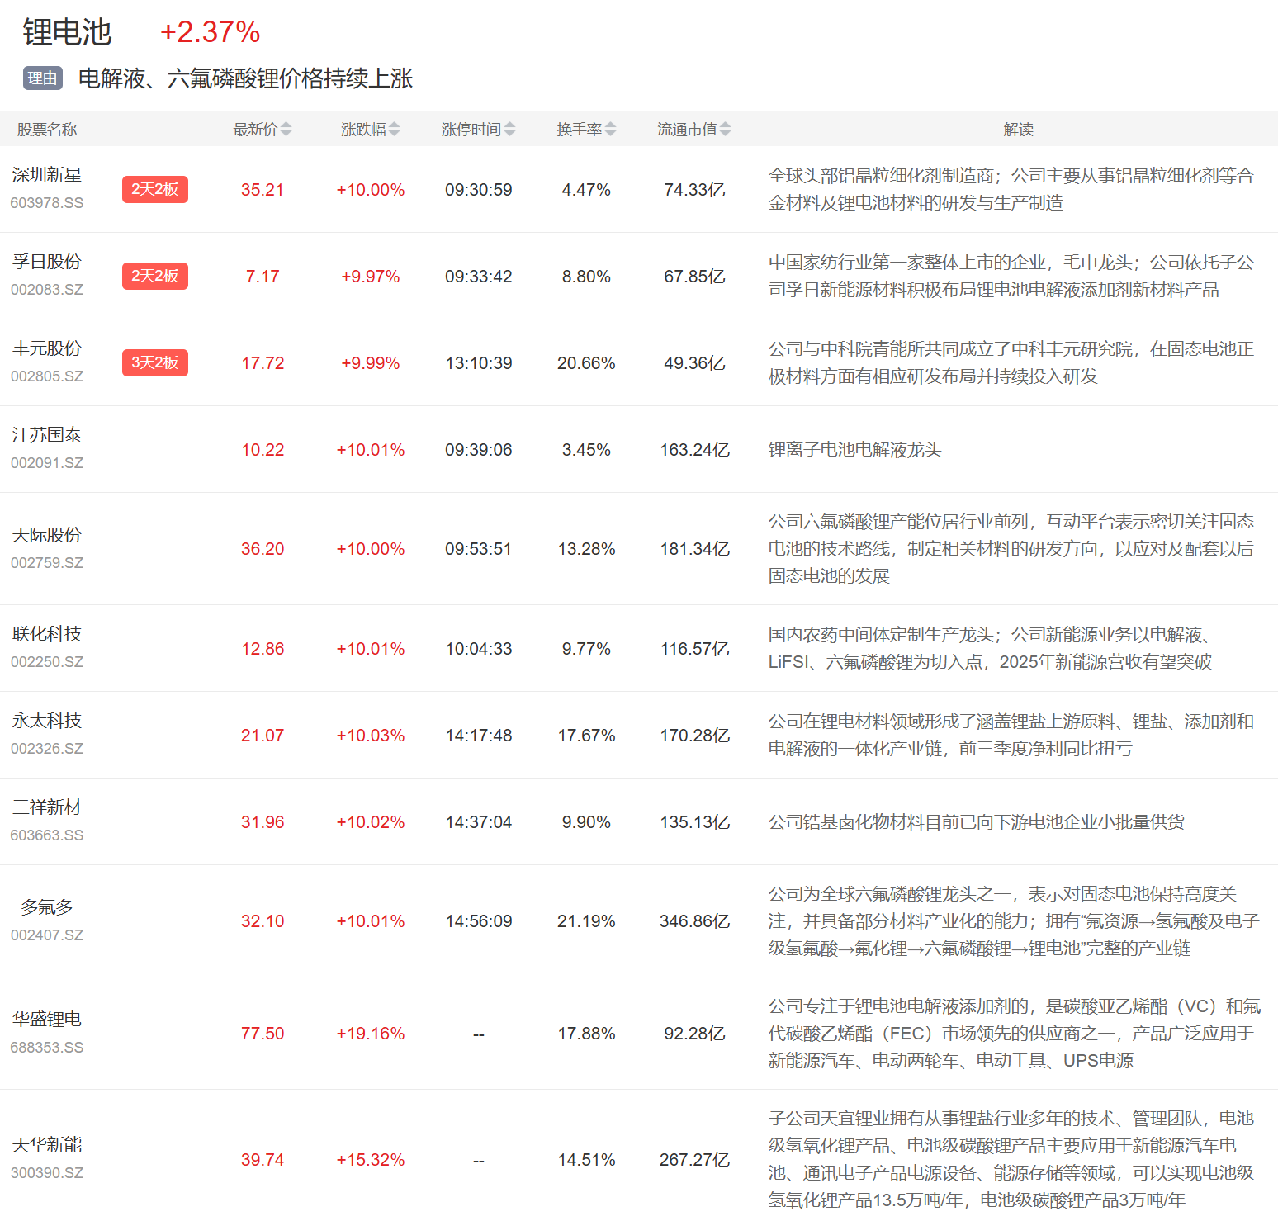
Task: Click the 2天2板 badge for 深圳新星
Action: (154, 189)
